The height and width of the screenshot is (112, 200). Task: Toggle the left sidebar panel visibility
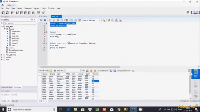tap(192, 12)
